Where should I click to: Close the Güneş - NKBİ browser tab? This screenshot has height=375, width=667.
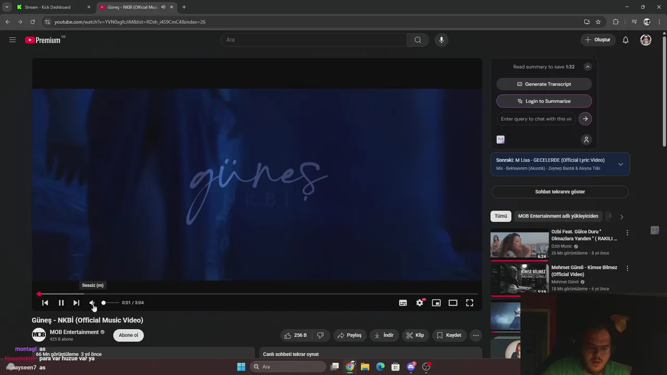coord(171,7)
